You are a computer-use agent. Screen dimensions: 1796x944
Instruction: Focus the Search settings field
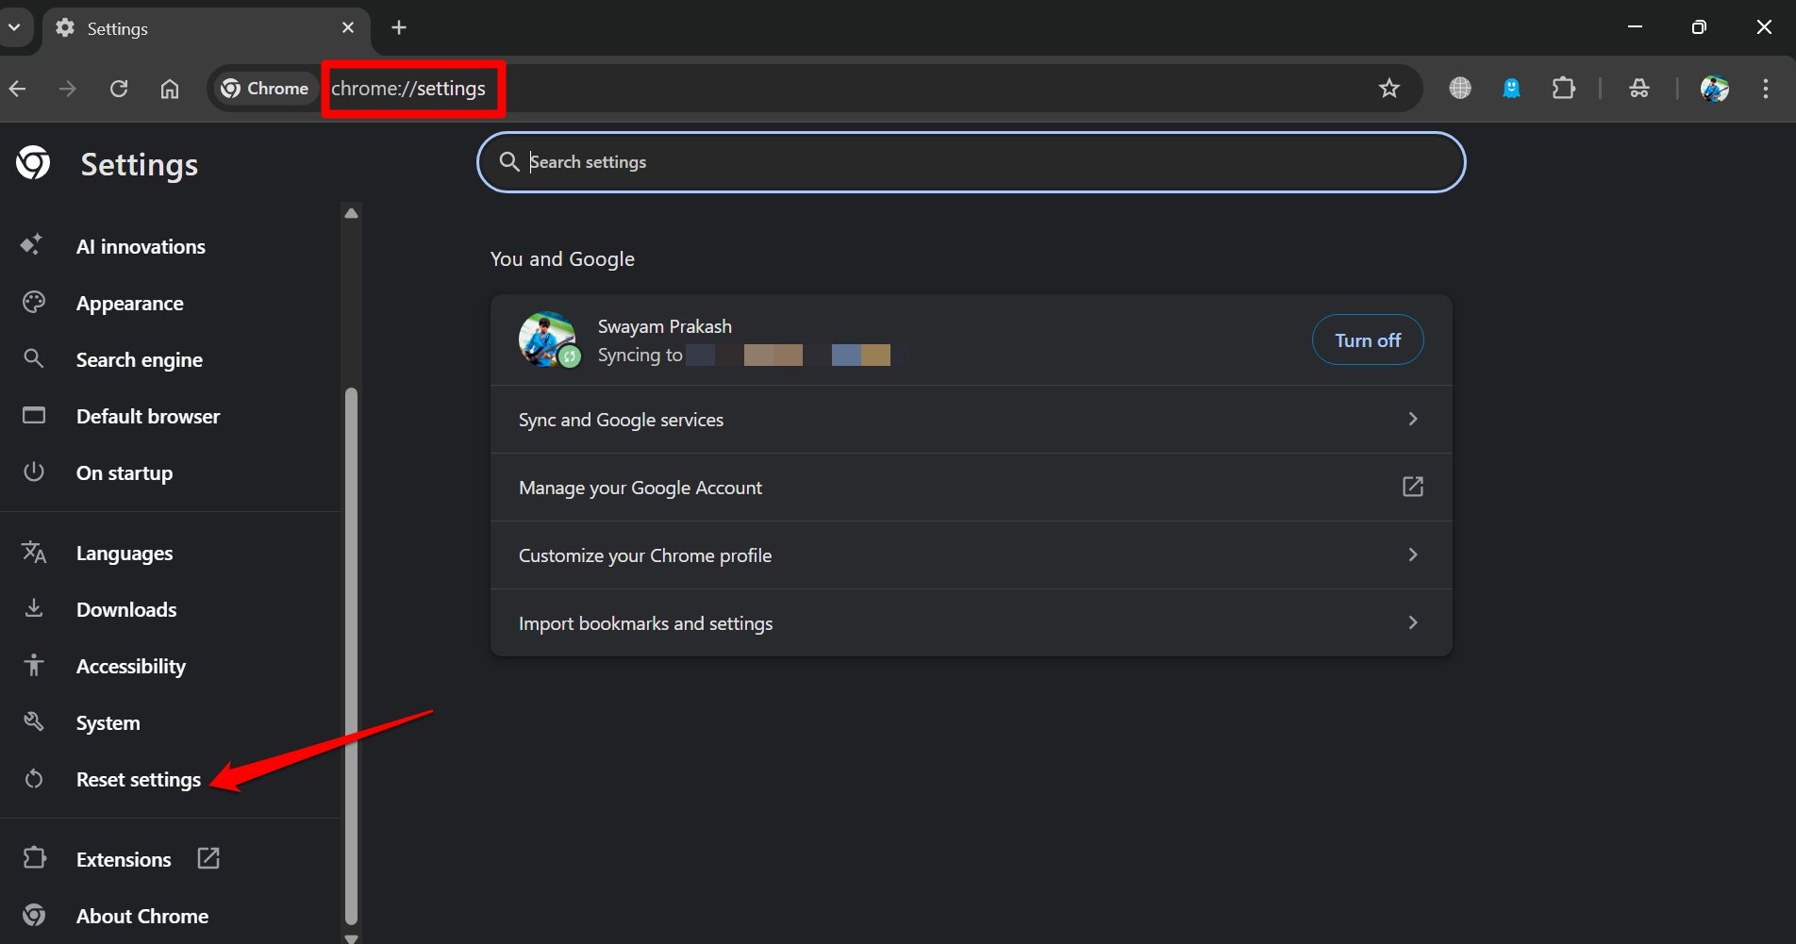972,162
